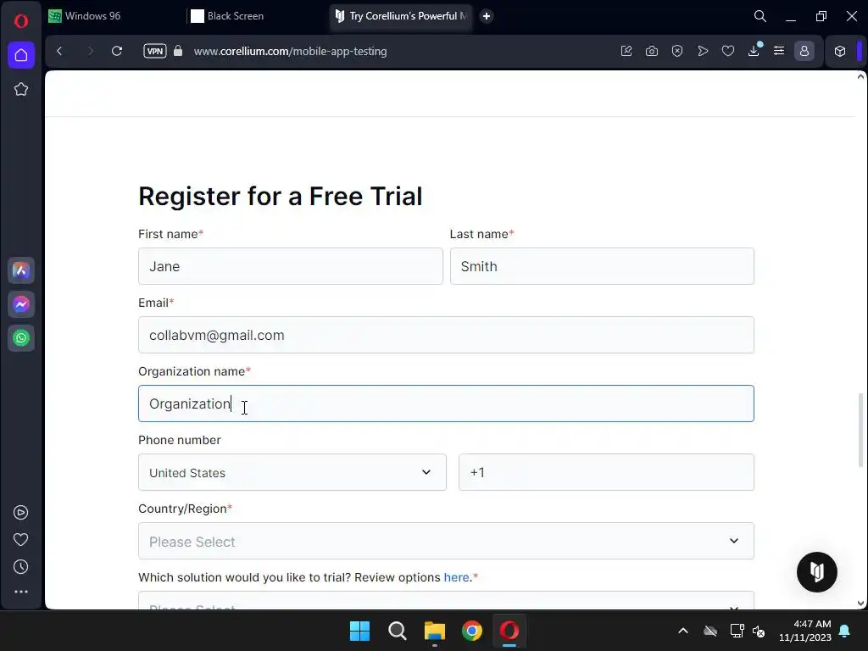Select the Try Corellium's Powerful tab
Screen dimensions: 868x651
click(x=401, y=16)
